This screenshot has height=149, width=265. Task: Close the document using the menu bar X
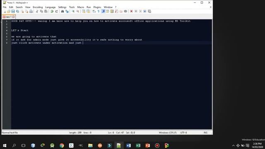[211, 7]
